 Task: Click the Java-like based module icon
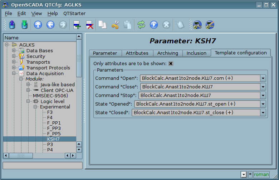click(x=36, y=84)
